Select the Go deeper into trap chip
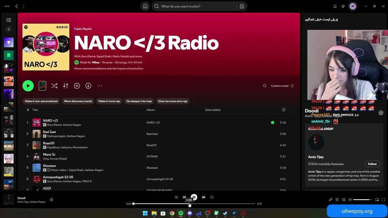 (x=139, y=101)
